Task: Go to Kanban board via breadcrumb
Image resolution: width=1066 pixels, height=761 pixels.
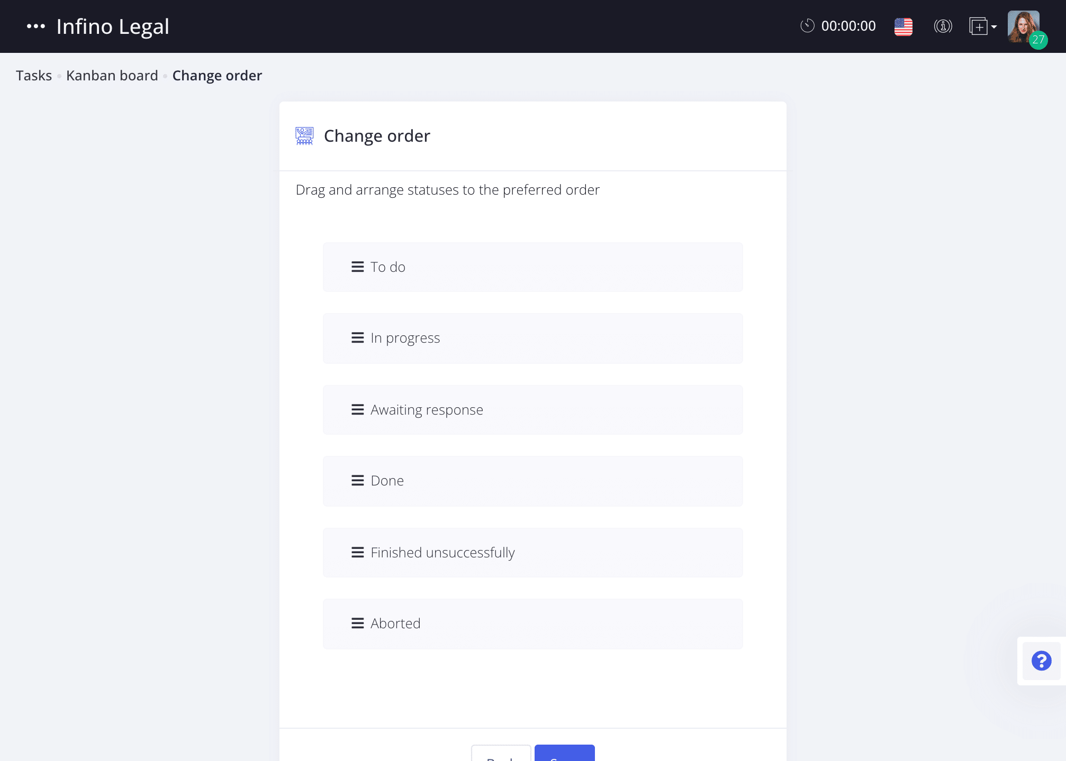Action: [x=112, y=75]
